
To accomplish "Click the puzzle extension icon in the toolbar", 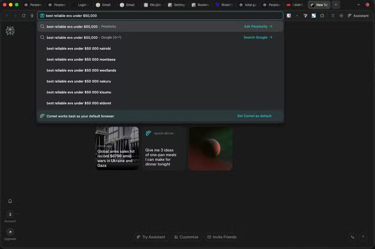I will [322, 16].
